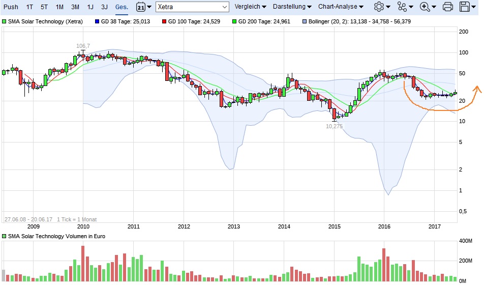Enable Push live updates
The height and width of the screenshot is (285, 484).
click(x=11, y=7)
